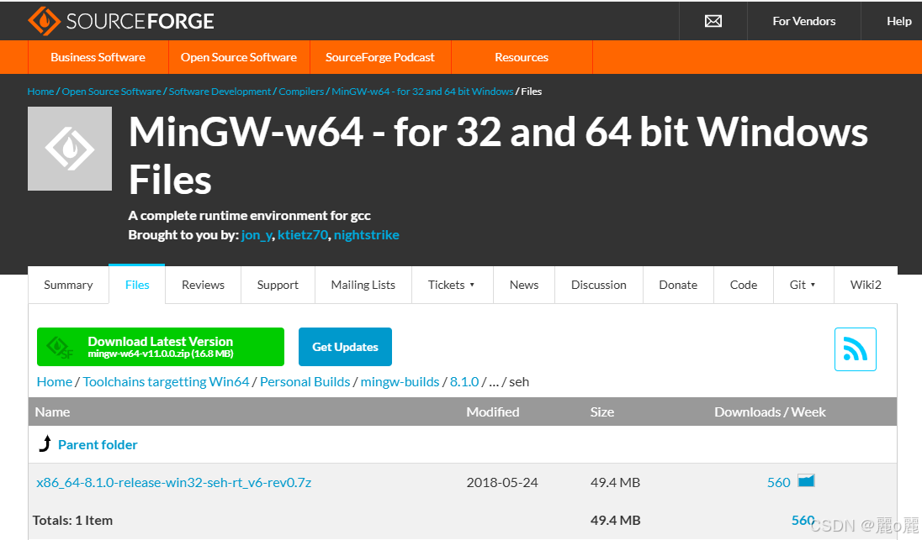Click the ellipsis in file path

click(494, 383)
